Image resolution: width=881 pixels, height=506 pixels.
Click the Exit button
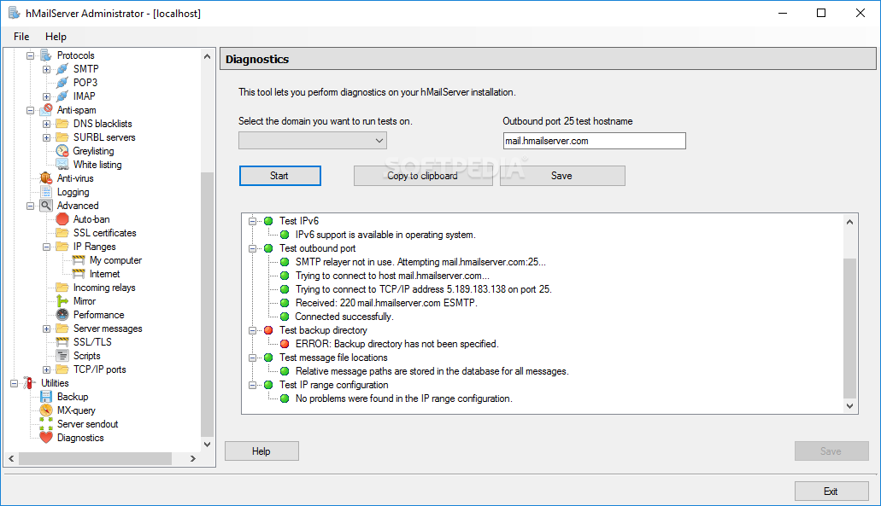pos(831,491)
